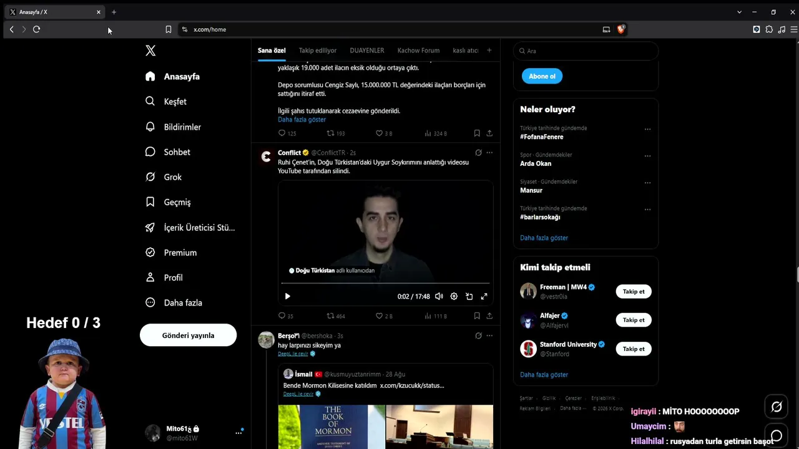799x449 pixels.
Task: Show more suggestions under Kimi takip etmeli
Action: pos(544,375)
